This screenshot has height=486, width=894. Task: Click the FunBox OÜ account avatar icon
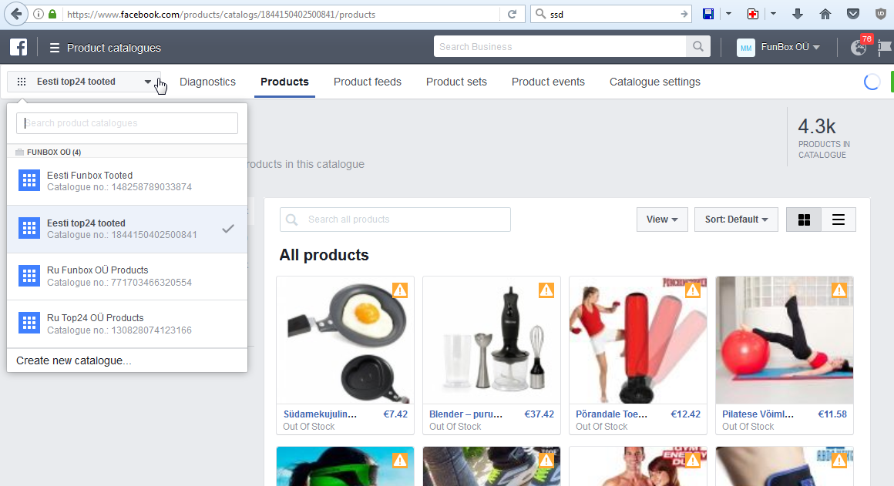[746, 47]
